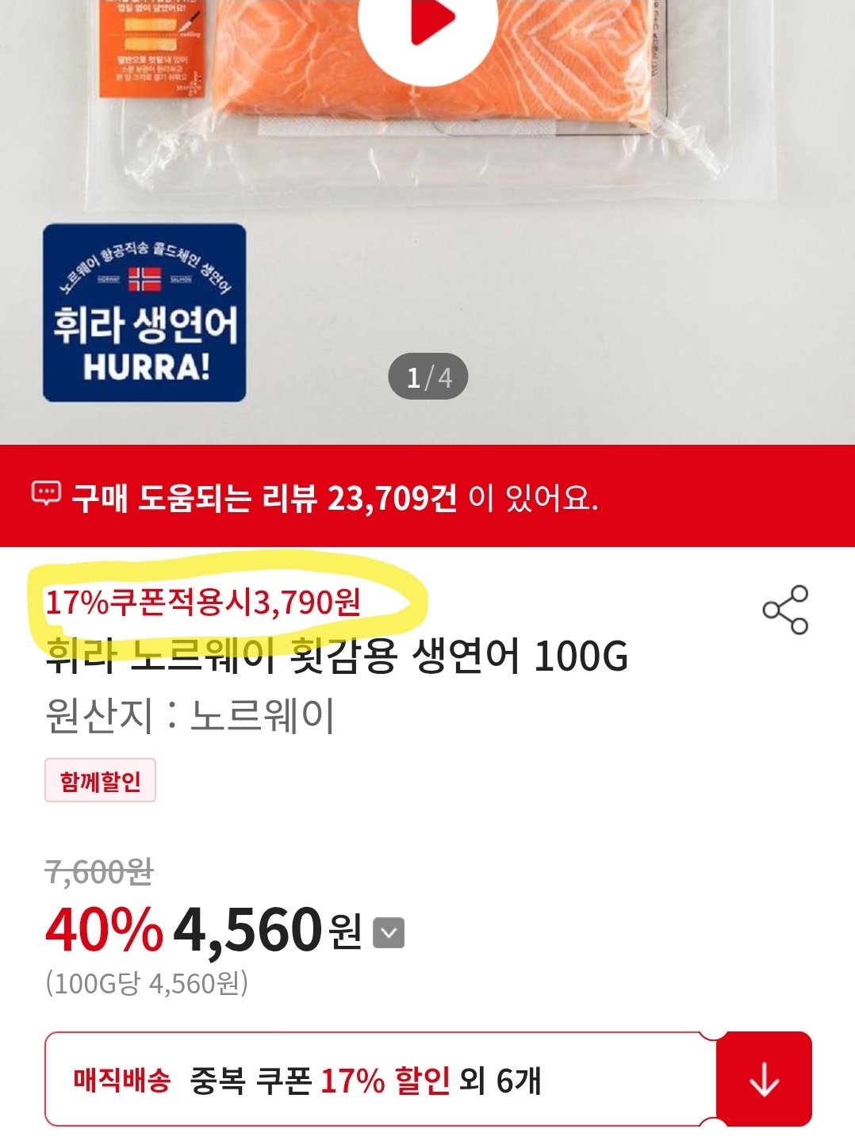Open the HURRA! brand logo badge
The height and width of the screenshot is (1148, 855).
(144, 312)
